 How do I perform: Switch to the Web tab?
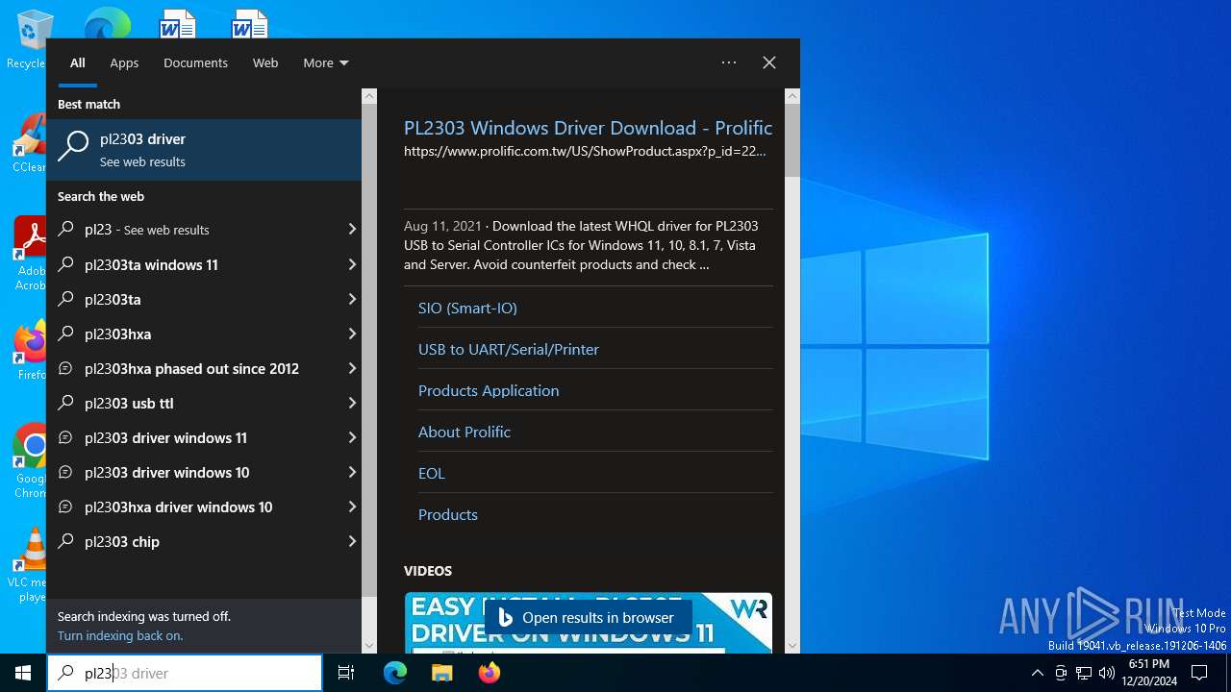265,62
